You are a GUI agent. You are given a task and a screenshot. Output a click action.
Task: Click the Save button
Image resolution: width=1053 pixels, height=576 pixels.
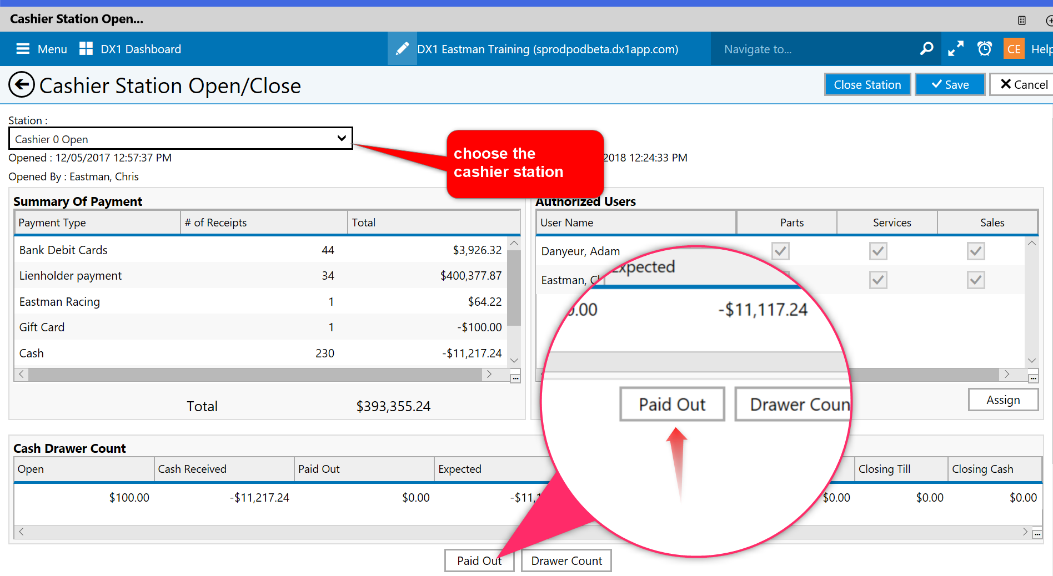coord(950,84)
